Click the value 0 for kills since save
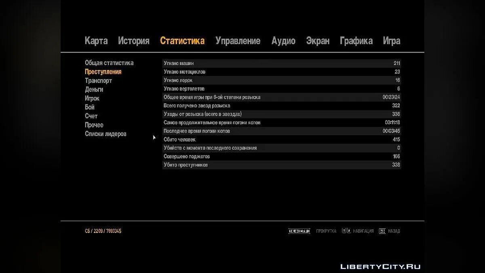 pos(399,148)
